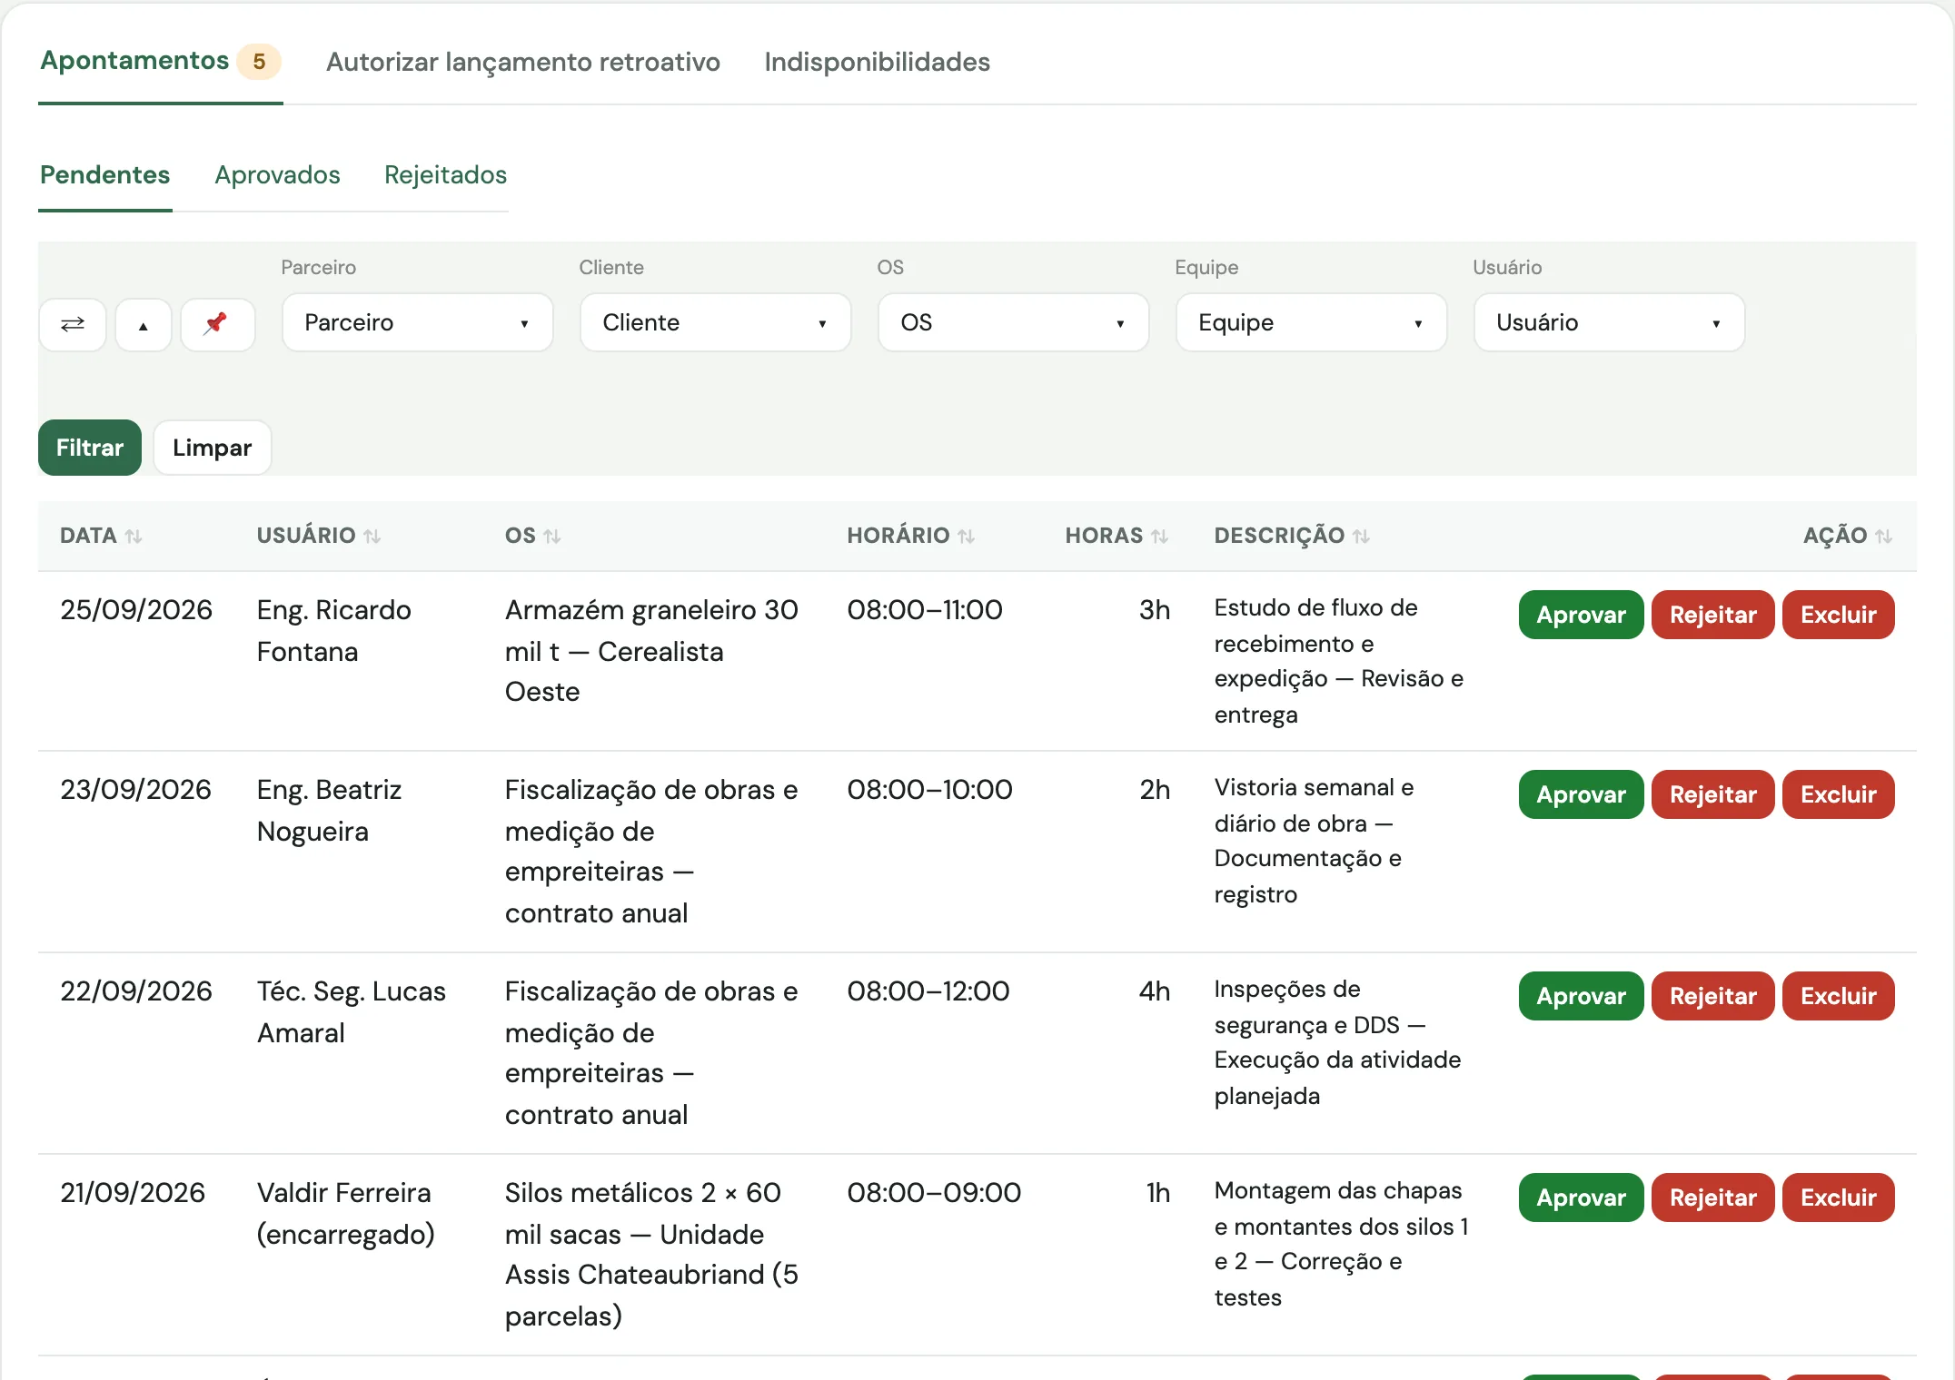The height and width of the screenshot is (1380, 1955).
Task: Rejeitar the 25/09/2026 Ricardo Fontana entry
Action: point(1712,615)
